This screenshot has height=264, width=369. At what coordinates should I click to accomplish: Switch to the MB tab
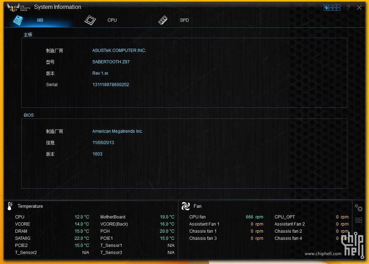pyautogui.click(x=40, y=20)
